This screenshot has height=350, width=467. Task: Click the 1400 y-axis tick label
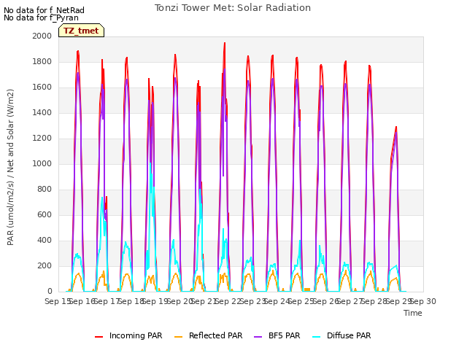point(42,112)
